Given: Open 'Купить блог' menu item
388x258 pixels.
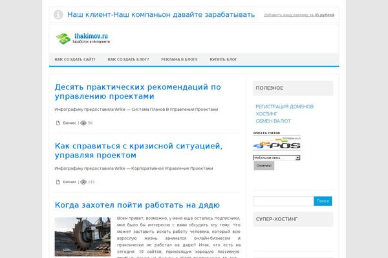Looking at the screenshot, I should (x=224, y=59).
